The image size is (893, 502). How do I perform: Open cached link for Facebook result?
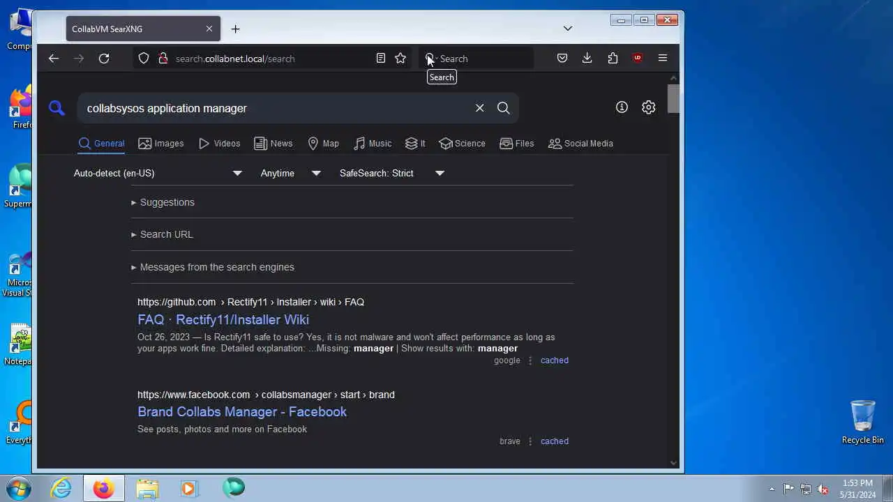(555, 441)
